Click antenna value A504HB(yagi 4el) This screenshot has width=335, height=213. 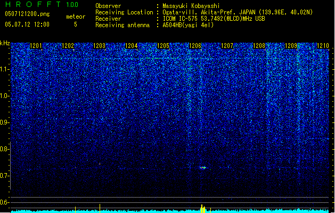click(188, 25)
